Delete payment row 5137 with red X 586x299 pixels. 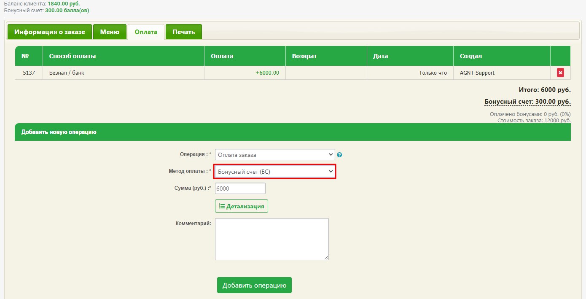point(560,73)
